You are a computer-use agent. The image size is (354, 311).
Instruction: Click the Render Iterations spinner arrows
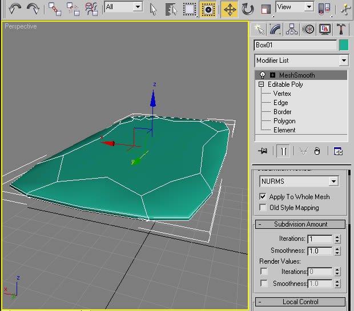click(x=337, y=272)
